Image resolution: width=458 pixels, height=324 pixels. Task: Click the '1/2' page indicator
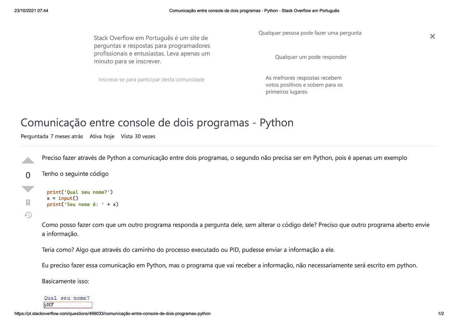[x=441, y=313]
